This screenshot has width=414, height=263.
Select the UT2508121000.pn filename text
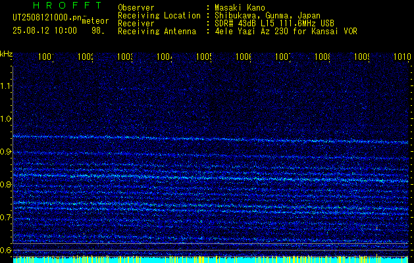coord(47,18)
